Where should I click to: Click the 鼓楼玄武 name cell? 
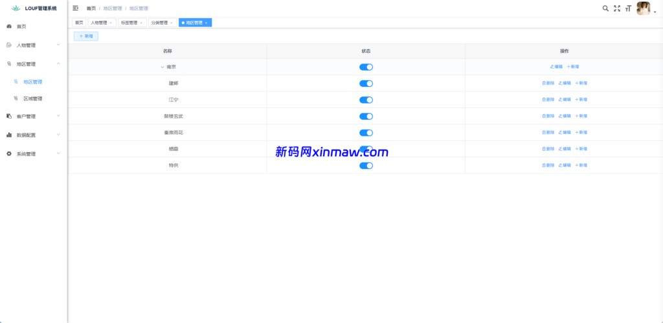pyautogui.click(x=168, y=117)
